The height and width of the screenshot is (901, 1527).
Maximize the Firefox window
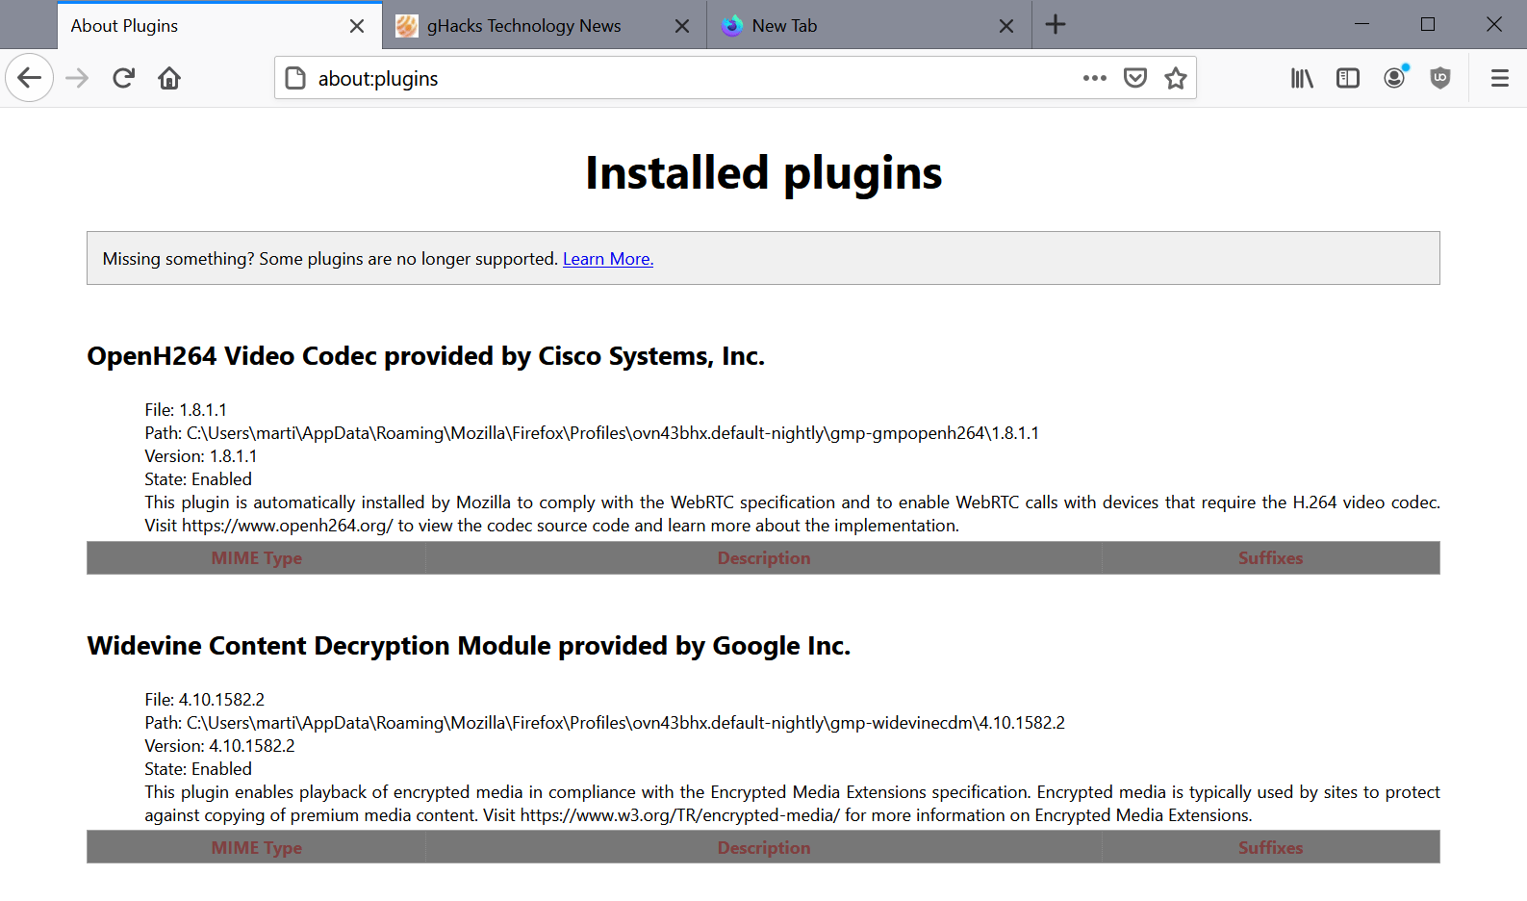[x=1428, y=24]
